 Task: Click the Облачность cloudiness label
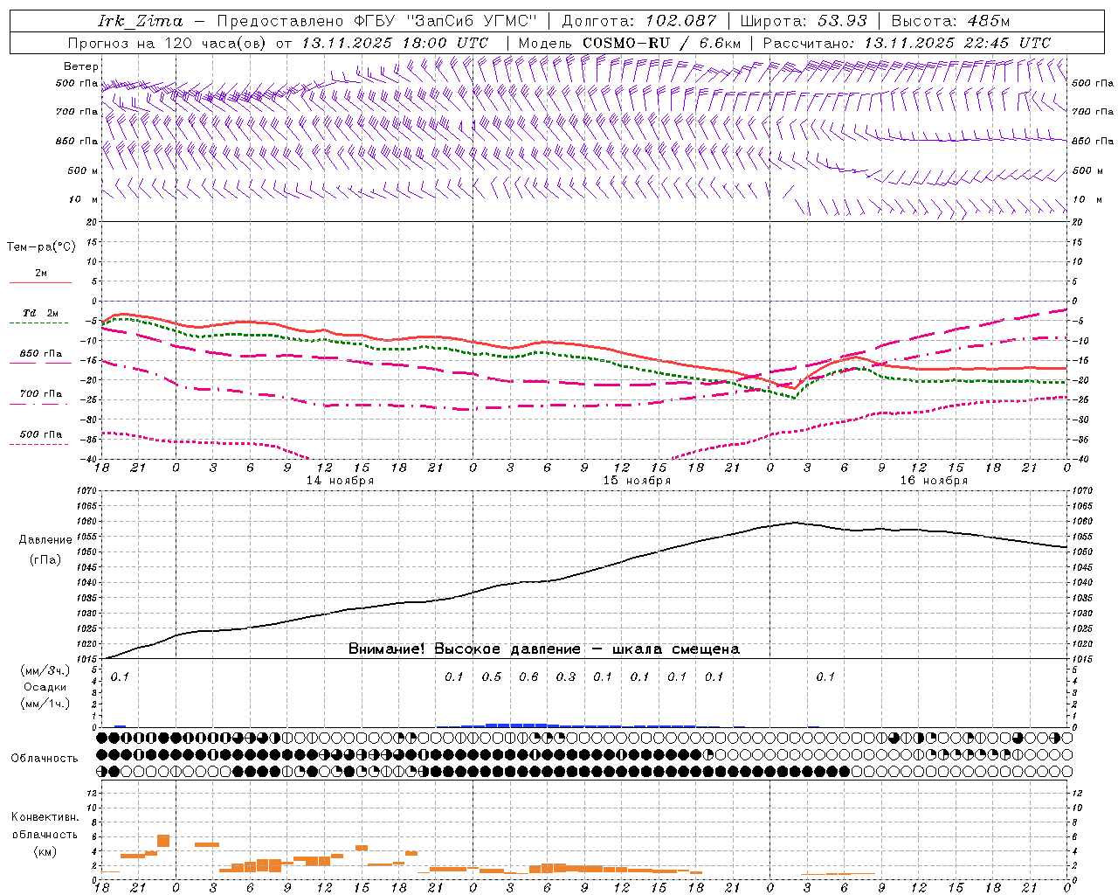click(x=45, y=759)
